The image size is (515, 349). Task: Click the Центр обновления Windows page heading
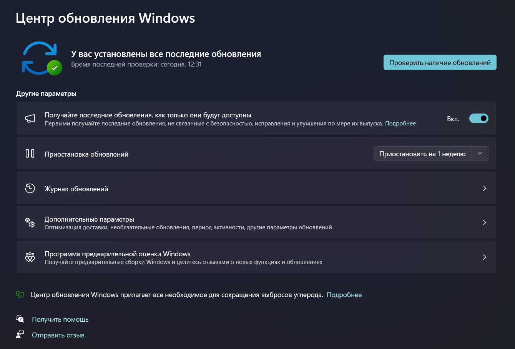[x=105, y=18]
